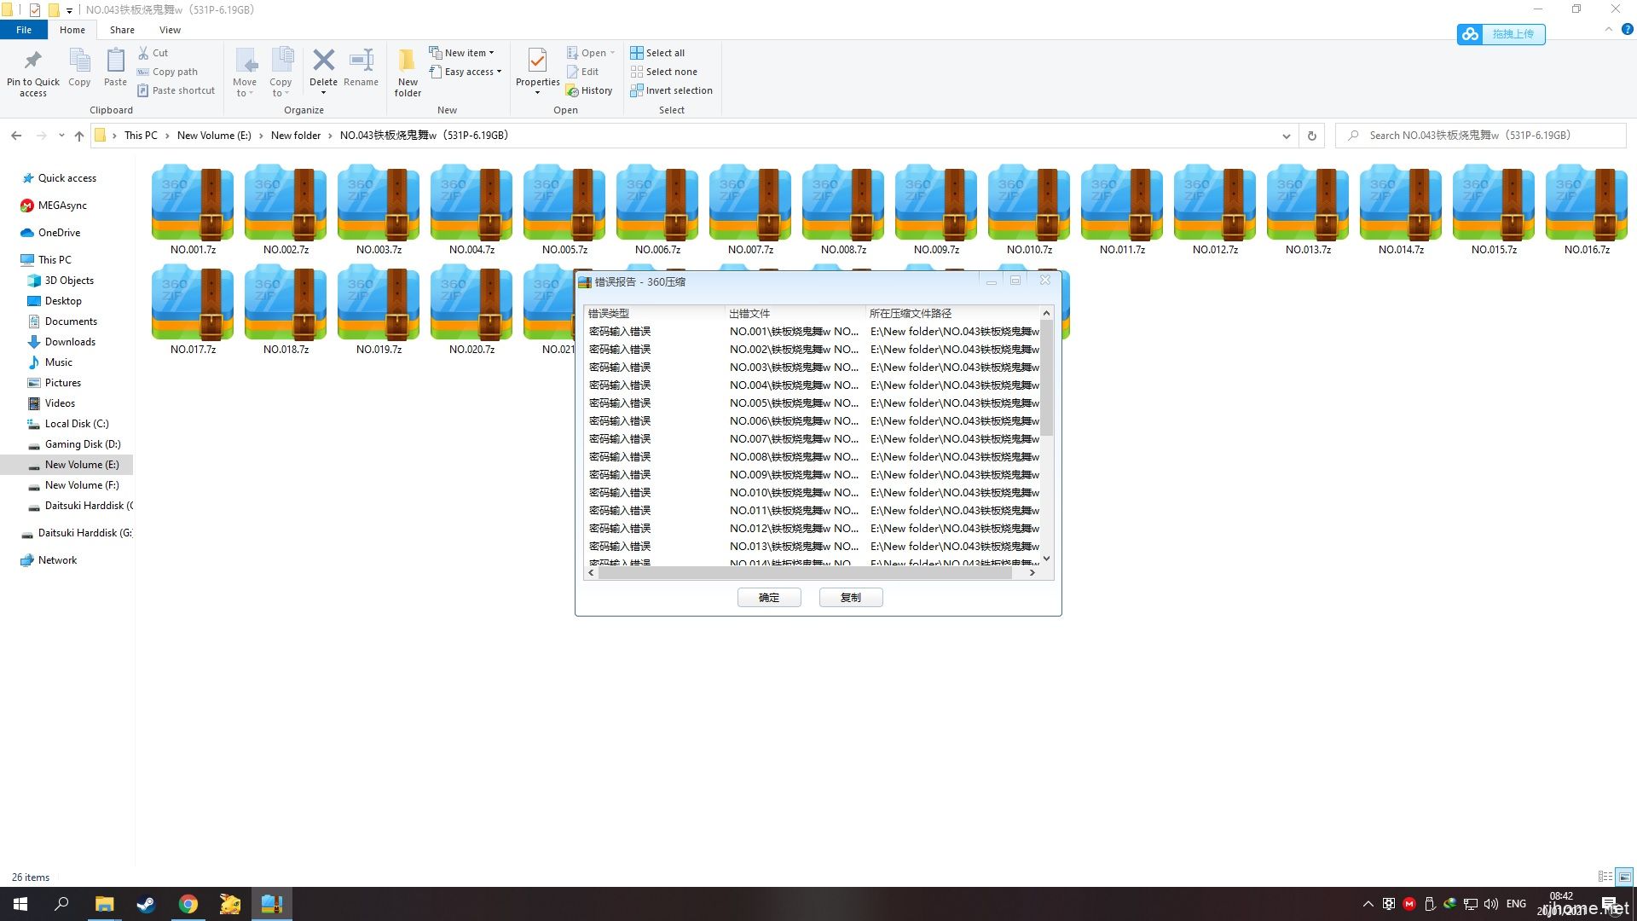Click the 确定 button in error dialog
Image resolution: width=1637 pixels, height=921 pixels.
pyautogui.click(x=769, y=598)
